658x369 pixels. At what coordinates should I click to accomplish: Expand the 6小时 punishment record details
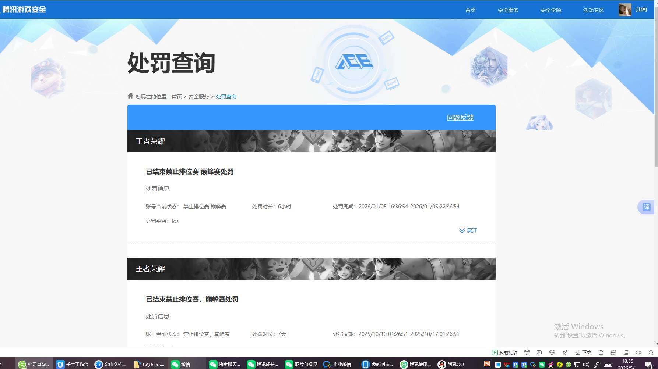[468, 230]
